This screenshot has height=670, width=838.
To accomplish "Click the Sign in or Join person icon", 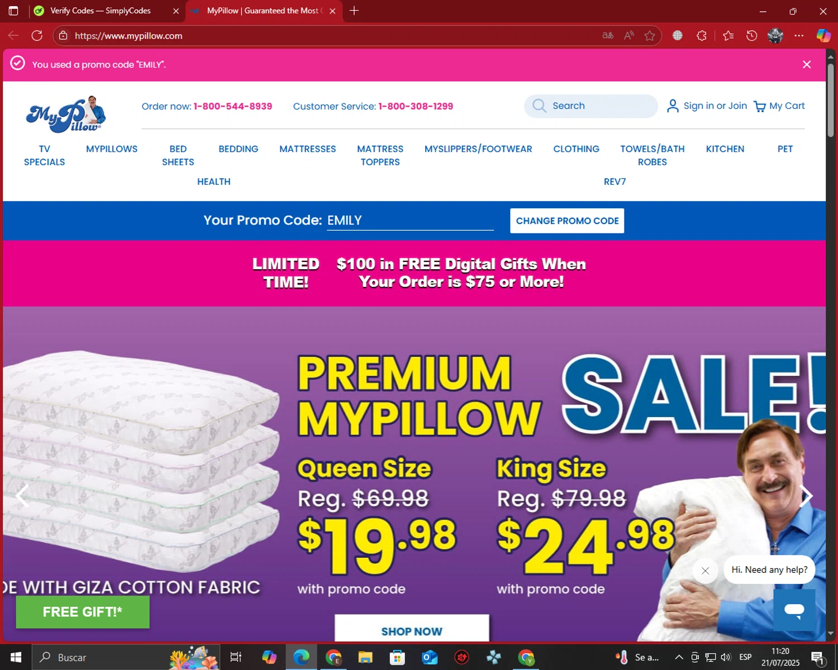I will coord(673,106).
